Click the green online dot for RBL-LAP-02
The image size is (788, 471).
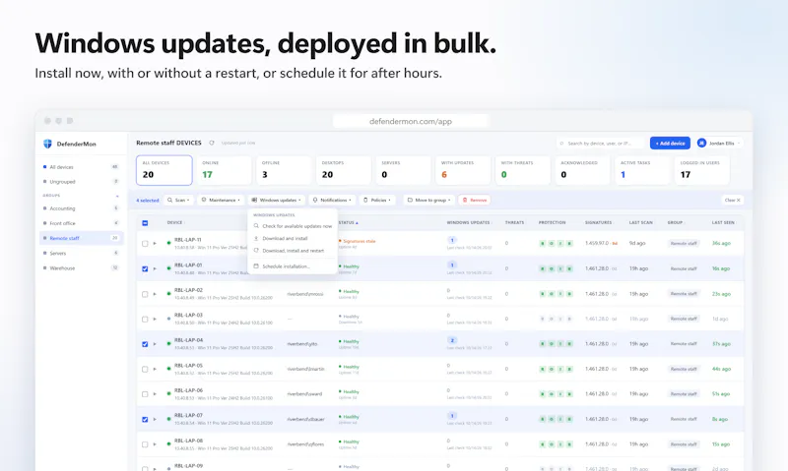[x=168, y=293]
